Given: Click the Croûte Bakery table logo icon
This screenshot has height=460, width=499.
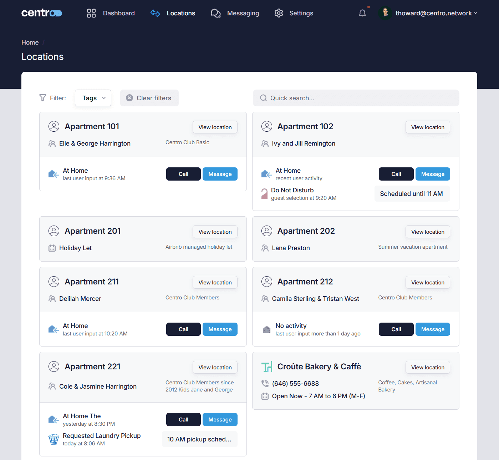Looking at the screenshot, I should [267, 367].
